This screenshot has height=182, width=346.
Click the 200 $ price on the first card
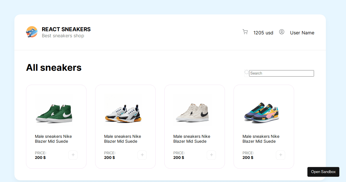click(x=40, y=157)
